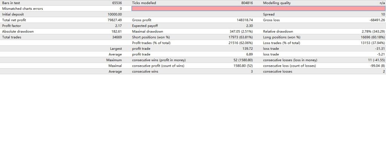
Task: Select the Profit factor value 2.17
Action: point(118,26)
